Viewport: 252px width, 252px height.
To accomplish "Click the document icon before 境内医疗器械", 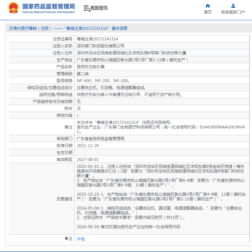I will point(11,28).
